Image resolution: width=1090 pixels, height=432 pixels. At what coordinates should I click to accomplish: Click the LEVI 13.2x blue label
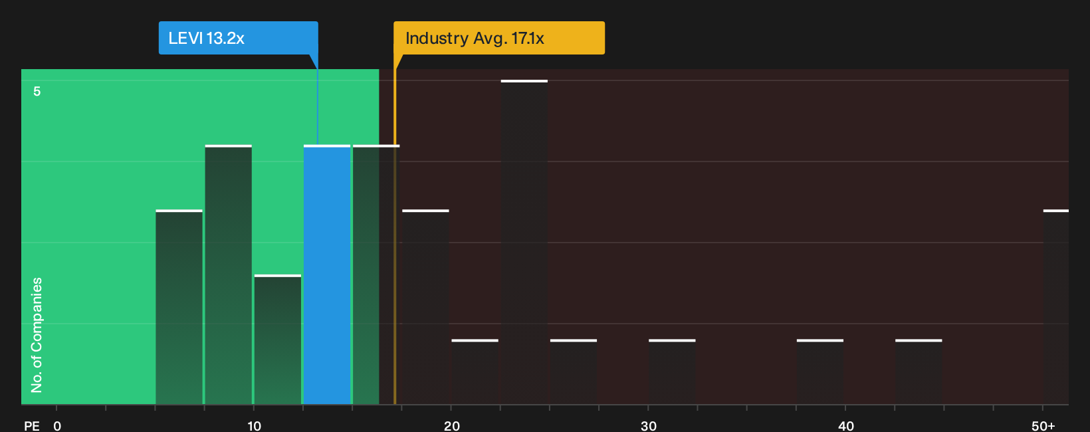point(238,38)
